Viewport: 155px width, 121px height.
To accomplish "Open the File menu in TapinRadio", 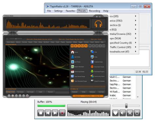I will click(49, 11).
